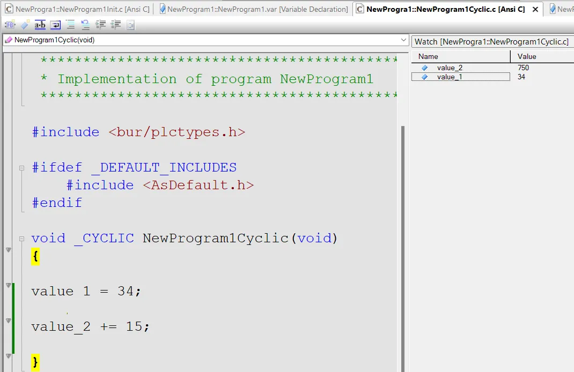This screenshot has height=372, width=574.
Task: Click the value 34 cell in Watch
Action: pyautogui.click(x=521, y=77)
